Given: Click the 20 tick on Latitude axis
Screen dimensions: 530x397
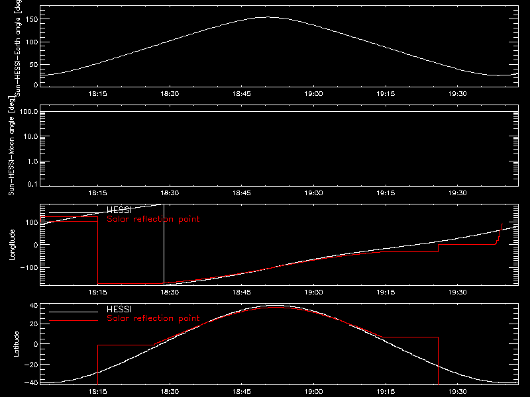Looking at the screenshot, I should (x=34, y=324).
